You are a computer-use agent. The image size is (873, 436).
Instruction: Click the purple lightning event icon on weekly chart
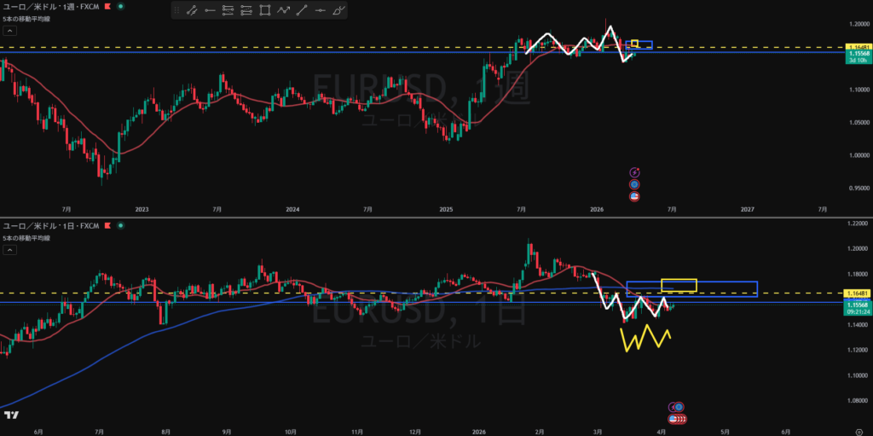point(634,172)
